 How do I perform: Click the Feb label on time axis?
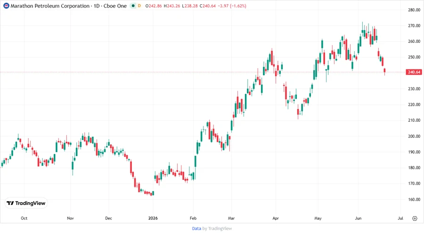[193, 218]
